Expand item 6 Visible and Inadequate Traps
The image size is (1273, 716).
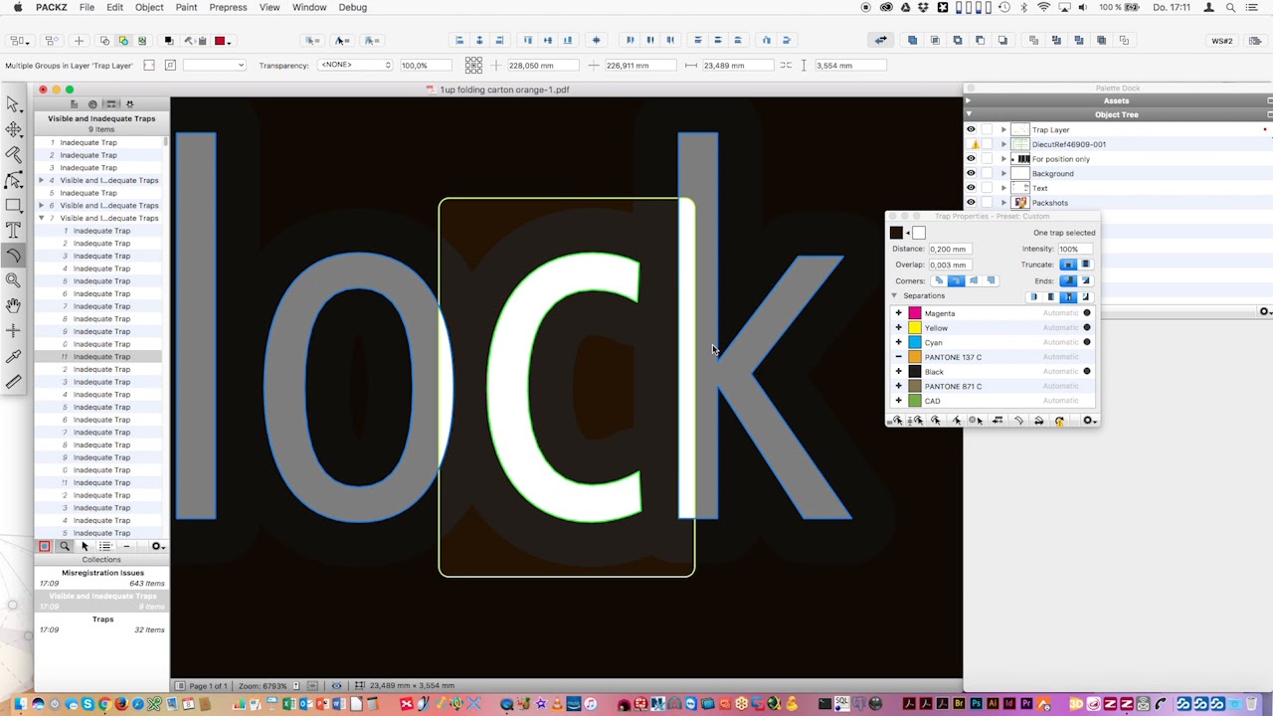[x=41, y=206]
